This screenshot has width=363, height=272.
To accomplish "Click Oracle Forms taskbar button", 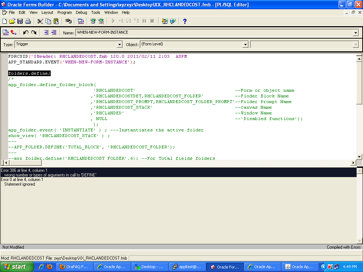I will coord(225,267).
